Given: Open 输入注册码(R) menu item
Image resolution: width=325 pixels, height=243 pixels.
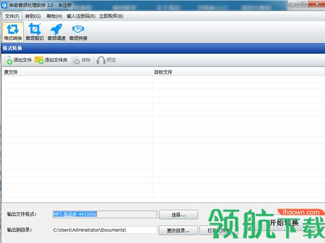Looking at the screenshot, I should pyautogui.click(x=81, y=16).
